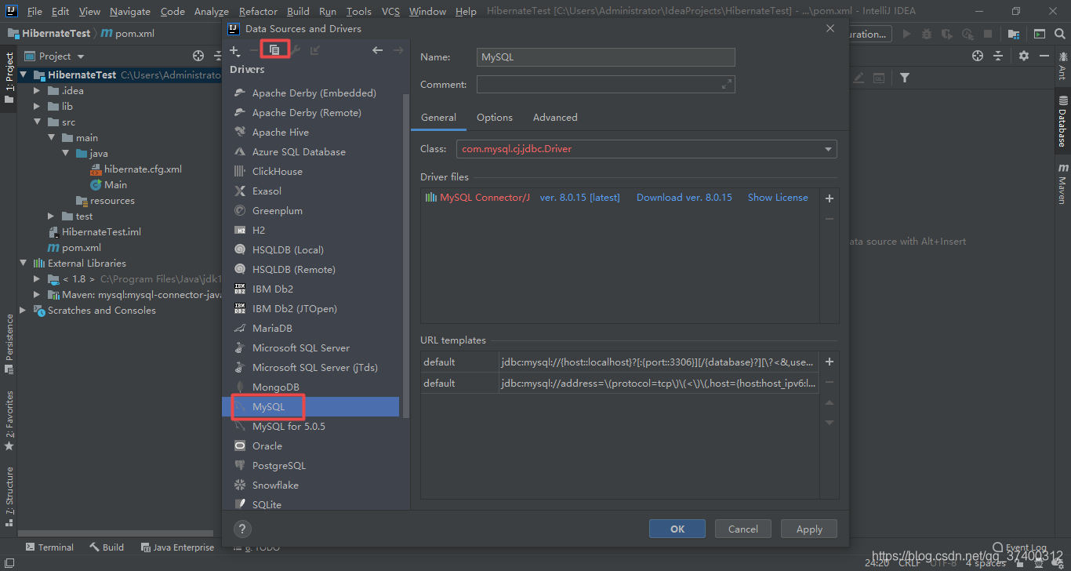This screenshot has width=1071, height=571.
Task: Click Download ver. 8.0.15 link
Action: click(x=684, y=198)
